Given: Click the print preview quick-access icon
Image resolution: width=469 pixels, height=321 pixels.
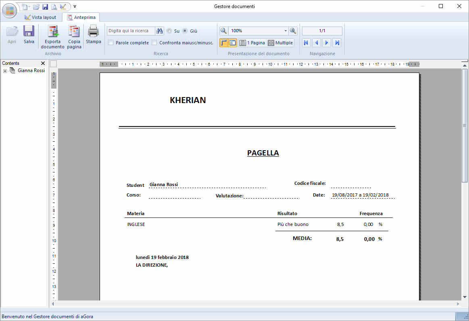Looking at the screenshot, I should tap(54, 6).
